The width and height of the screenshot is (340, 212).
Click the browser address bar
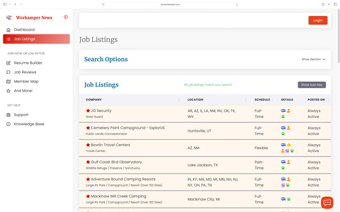170,5
